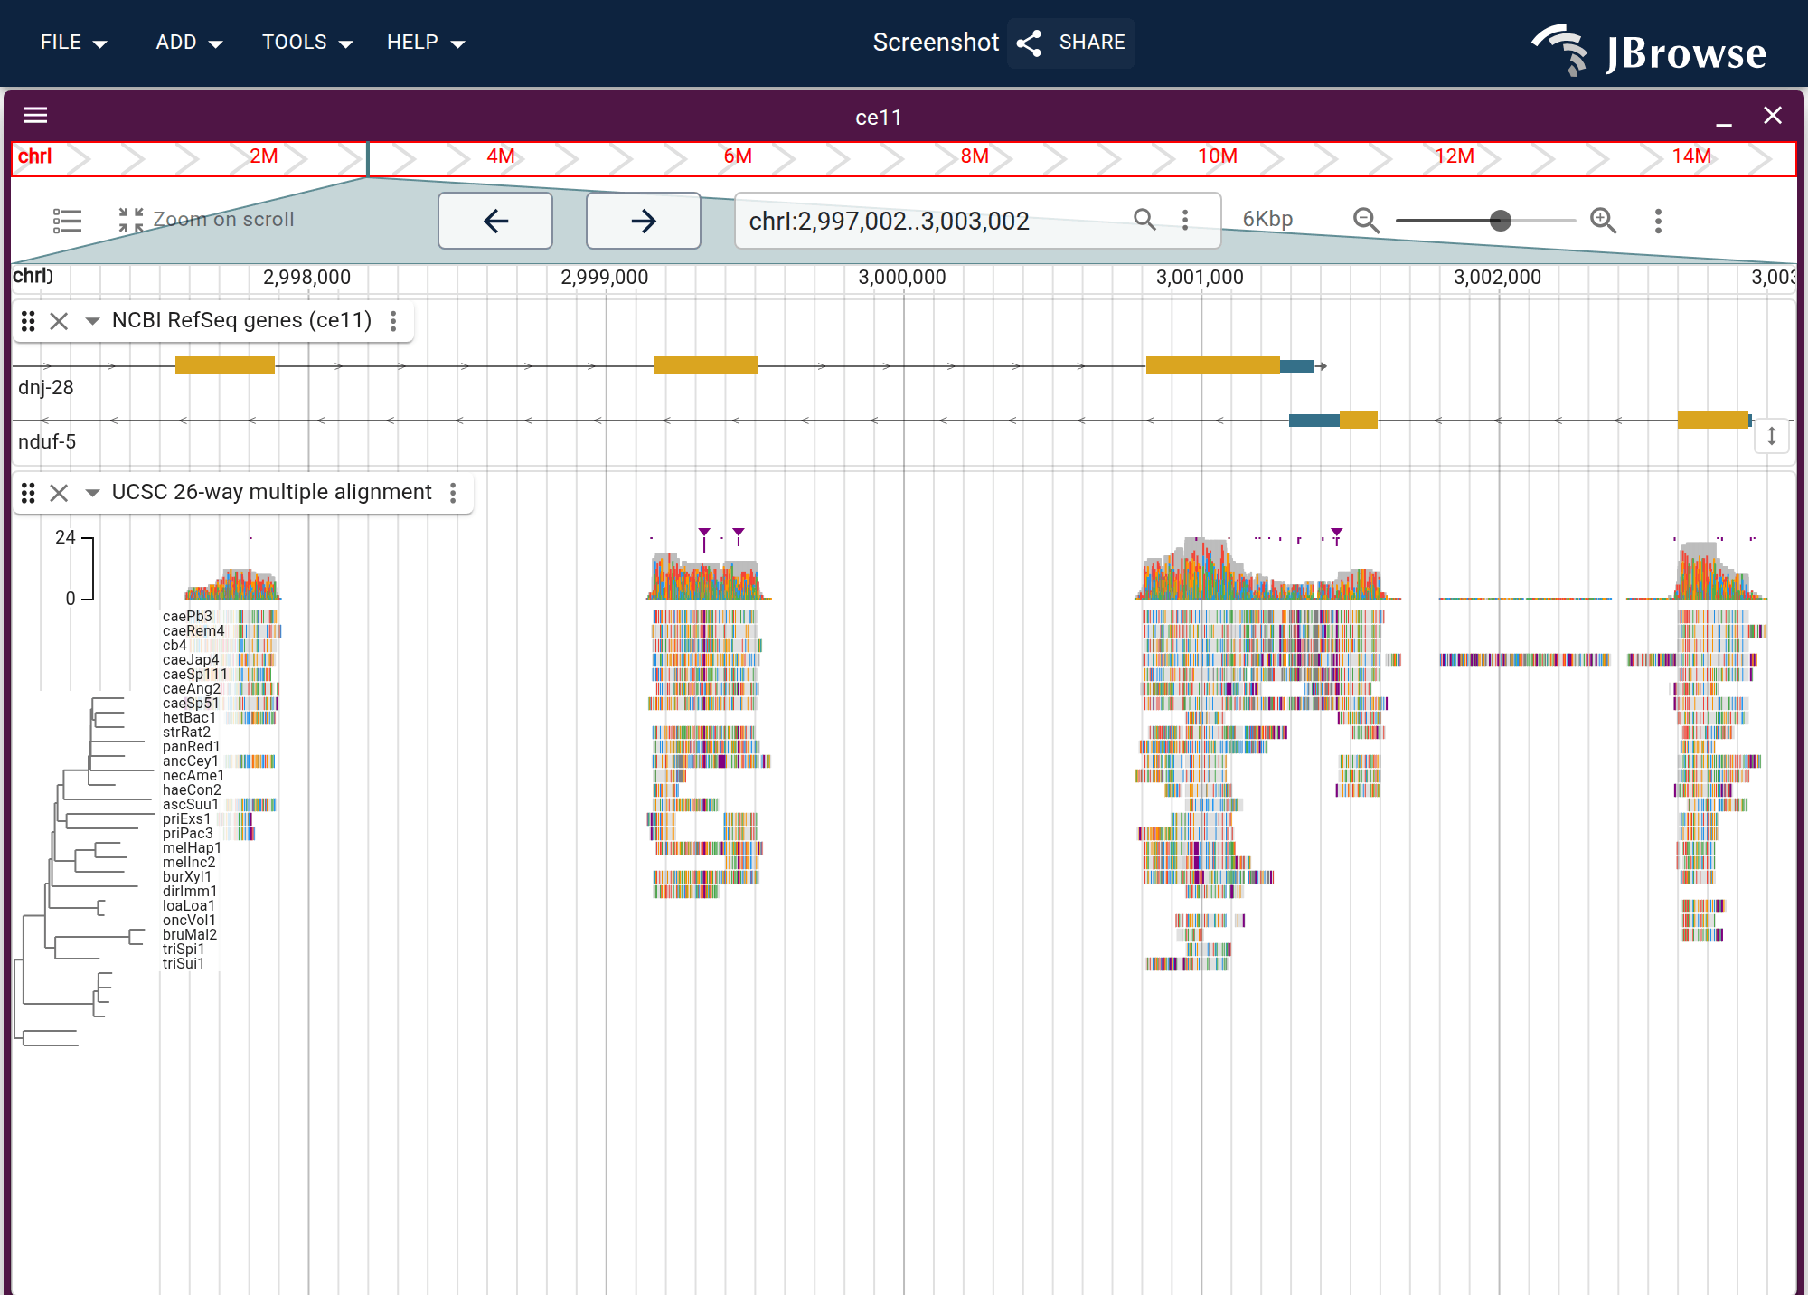The image size is (1808, 1295).
Task: Click the 24 value on the alignment scale
Action: (65, 537)
